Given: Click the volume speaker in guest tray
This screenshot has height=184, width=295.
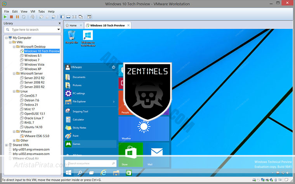Looking at the screenshot, I should pyautogui.click(x=288, y=172).
